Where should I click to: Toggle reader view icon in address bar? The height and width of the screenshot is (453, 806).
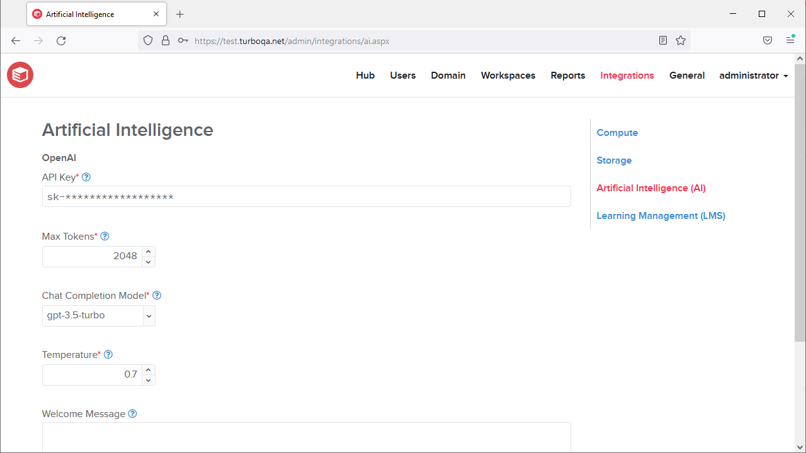point(663,40)
